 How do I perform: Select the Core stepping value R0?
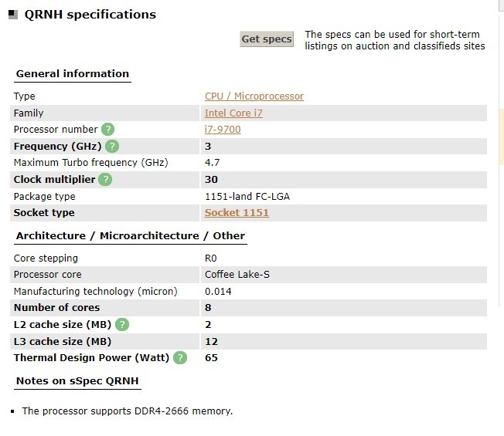tap(211, 259)
